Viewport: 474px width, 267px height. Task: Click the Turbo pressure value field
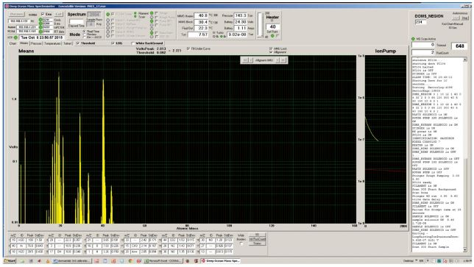click(237, 35)
